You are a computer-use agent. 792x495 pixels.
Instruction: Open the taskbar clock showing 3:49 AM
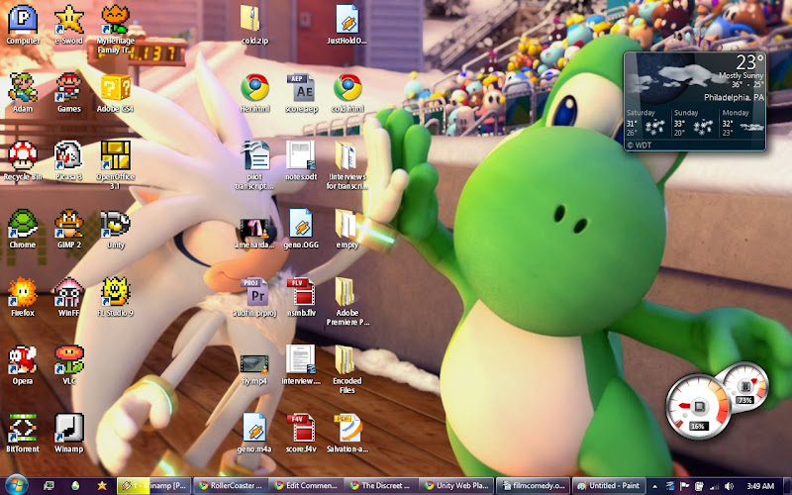pyautogui.click(x=760, y=485)
